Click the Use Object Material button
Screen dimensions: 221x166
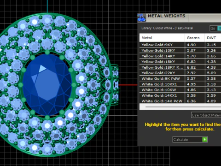point(206,115)
